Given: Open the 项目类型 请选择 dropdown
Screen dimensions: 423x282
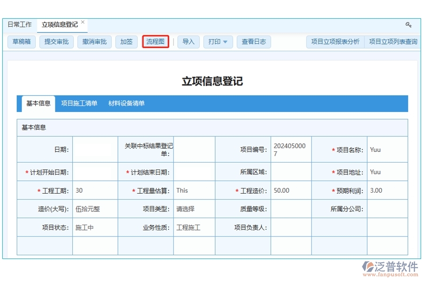Looking at the screenshot, I should point(194,208).
